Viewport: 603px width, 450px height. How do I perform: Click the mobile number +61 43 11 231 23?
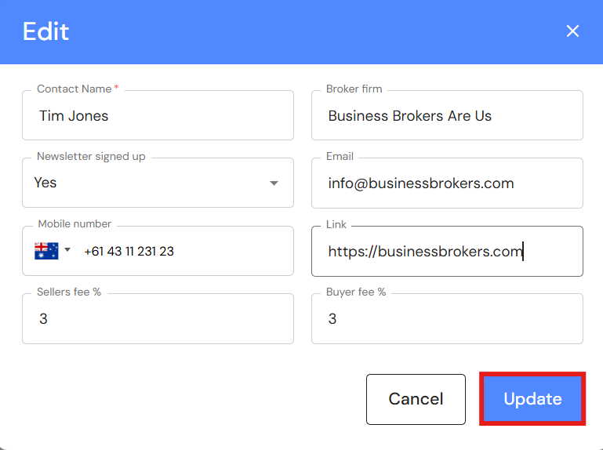click(x=129, y=252)
